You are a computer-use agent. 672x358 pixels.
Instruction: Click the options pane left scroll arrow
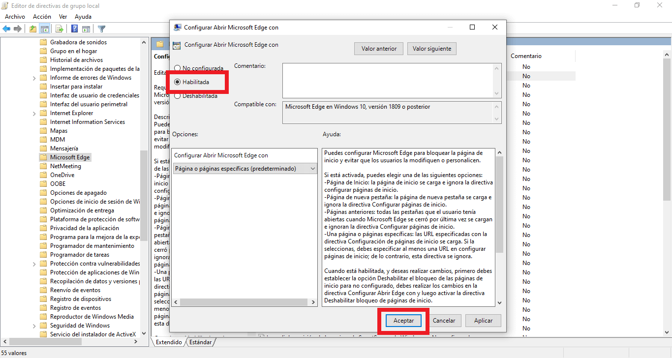[177, 302]
